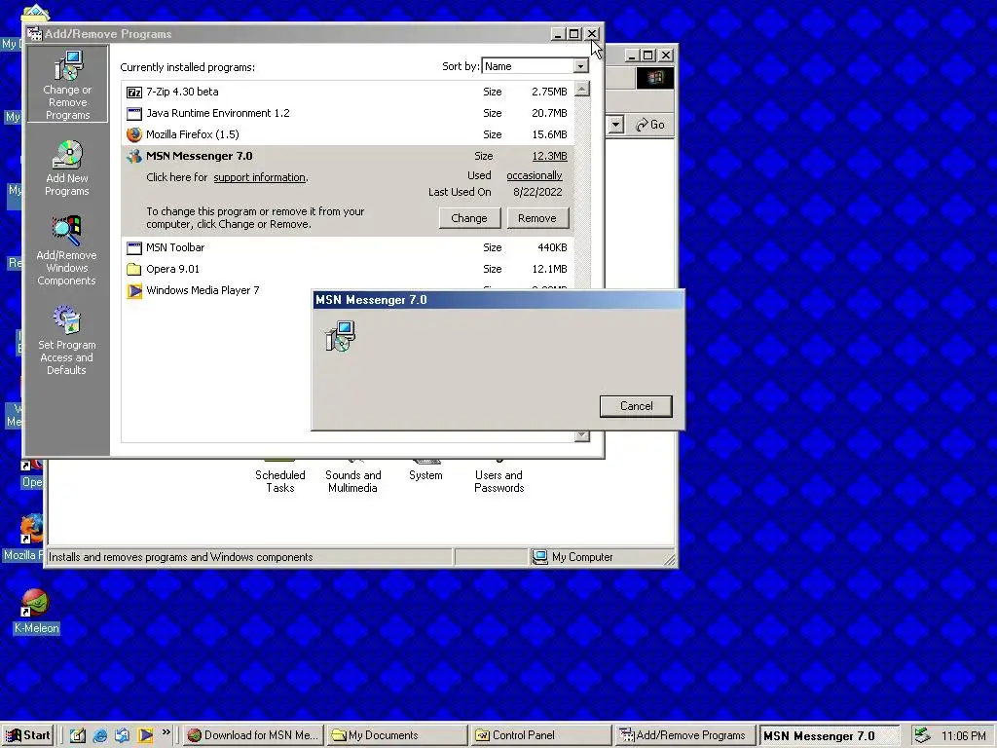Open the Start menu
997x748 pixels.
pyautogui.click(x=28, y=735)
